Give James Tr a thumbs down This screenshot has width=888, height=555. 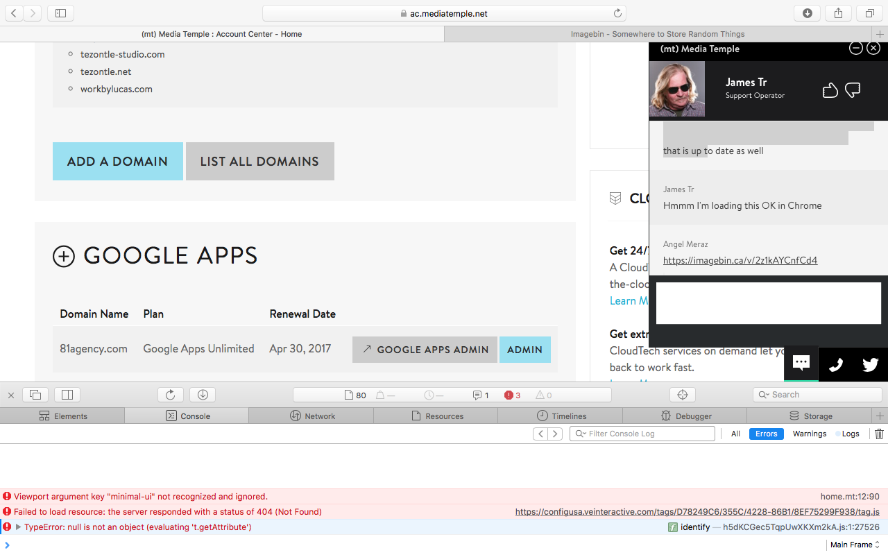coord(853,89)
